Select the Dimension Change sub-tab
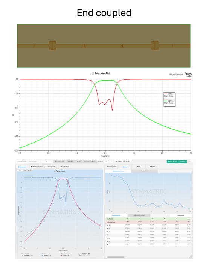Viewport: 212px width, 270px height. 139,215
